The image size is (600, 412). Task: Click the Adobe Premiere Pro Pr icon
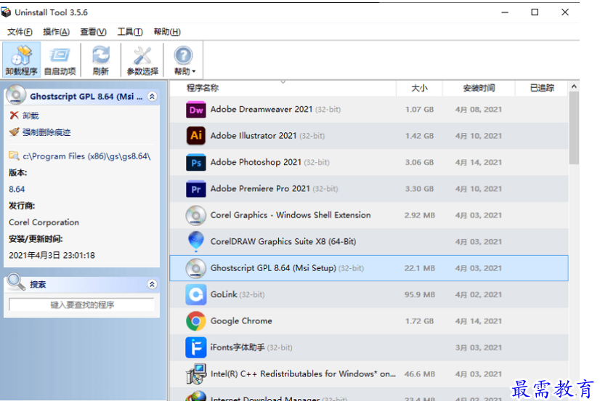point(196,189)
